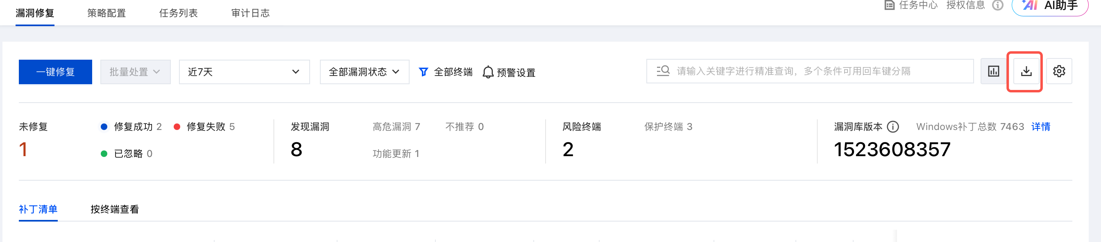Click the 任务中心 icon
Screen dimensions: 1101x242
click(889, 5)
